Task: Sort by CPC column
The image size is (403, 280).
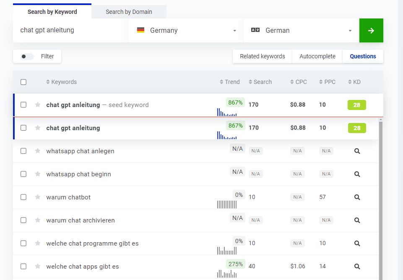Action: click(x=299, y=82)
